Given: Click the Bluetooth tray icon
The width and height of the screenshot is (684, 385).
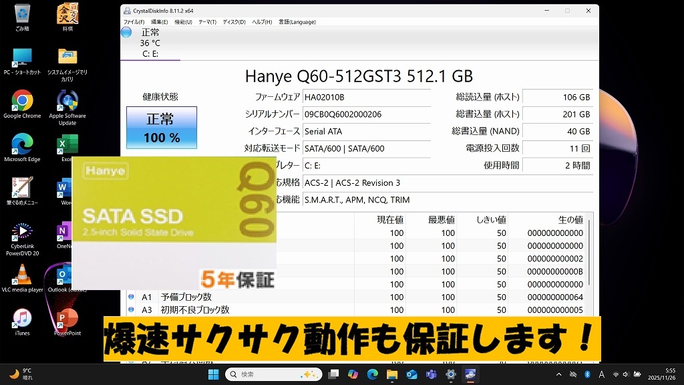Looking at the screenshot, I should (x=587, y=374).
